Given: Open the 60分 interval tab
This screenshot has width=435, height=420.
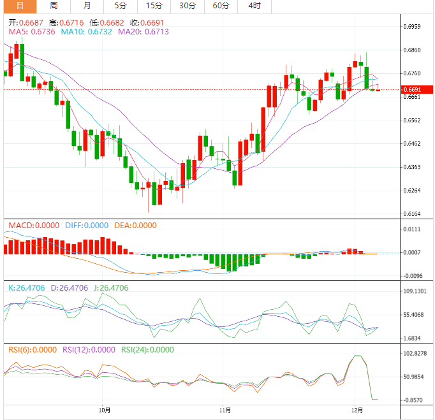Looking at the screenshot, I should [221, 6].
